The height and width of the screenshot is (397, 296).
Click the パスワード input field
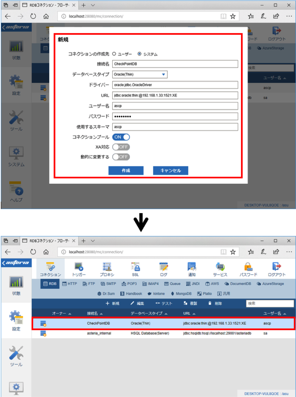175,116
